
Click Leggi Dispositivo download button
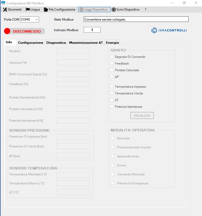coord(94,10)
